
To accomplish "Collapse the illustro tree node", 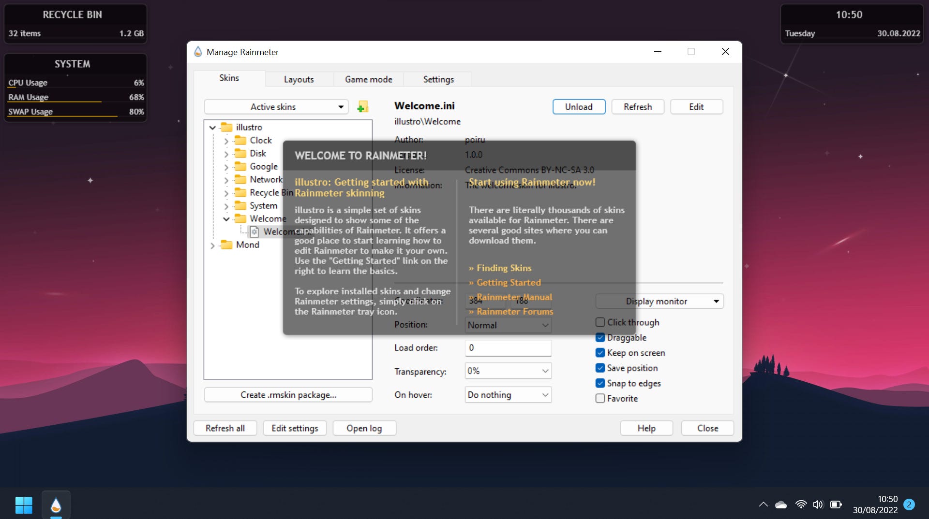I will point(212,128).
